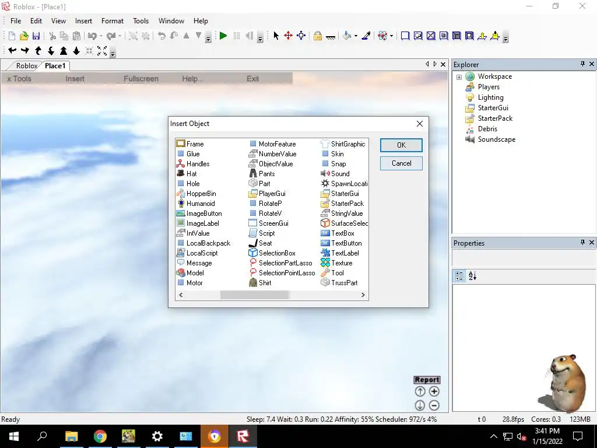Expand the Workspace node in Explorer
Screen dimensions: 597x448
(x=459, y=77)
